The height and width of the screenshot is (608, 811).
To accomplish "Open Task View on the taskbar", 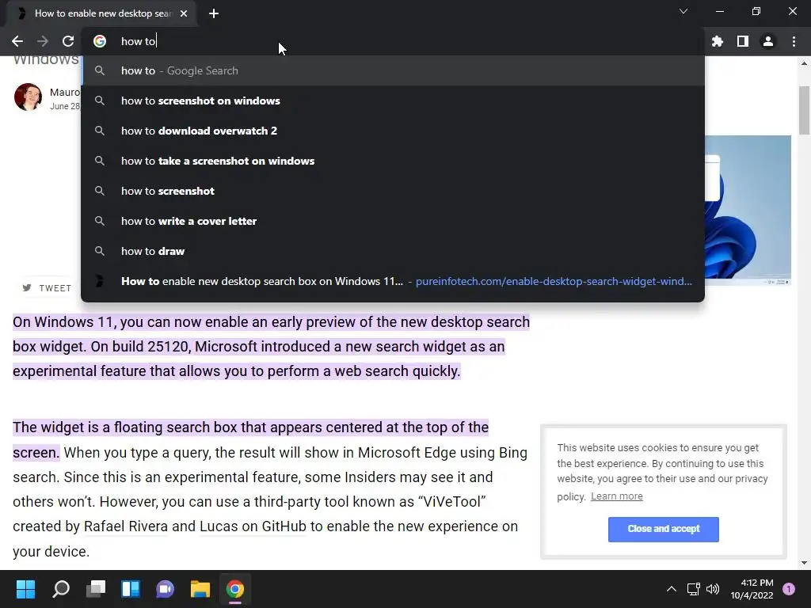I will pyautogui.click(x=96, y=589).
